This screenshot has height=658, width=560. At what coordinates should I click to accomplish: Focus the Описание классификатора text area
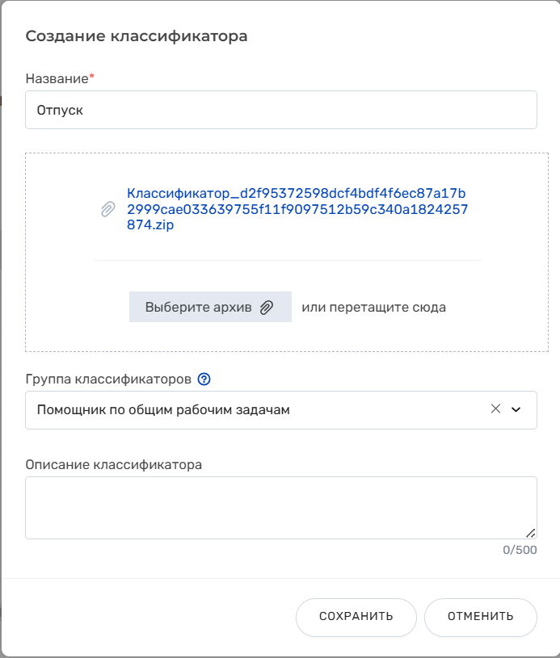281,508
